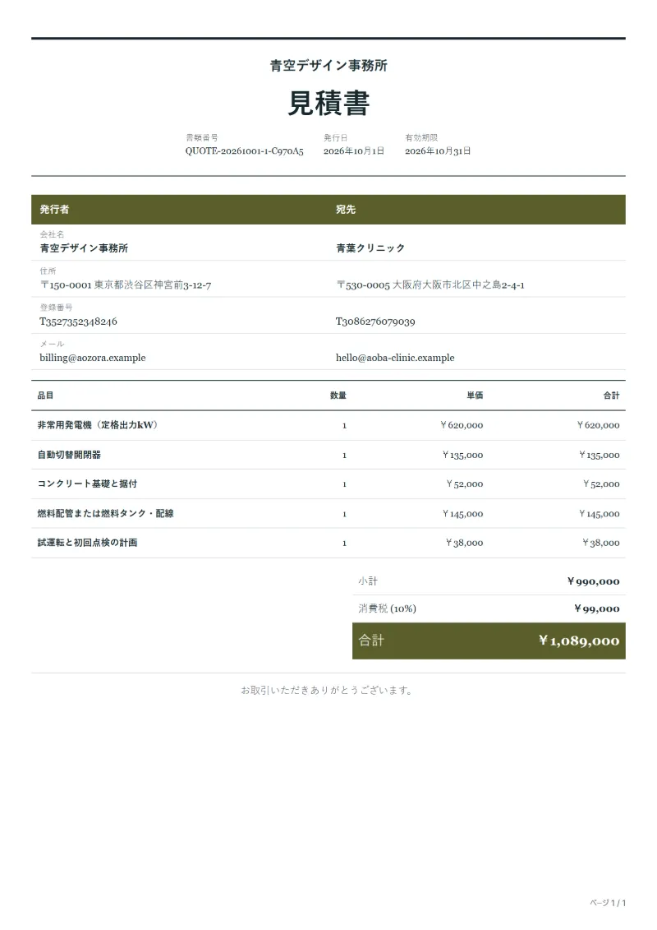Click expiry date 2026年10月31日
The image size is (657, 930).
(x=438, y=151)
